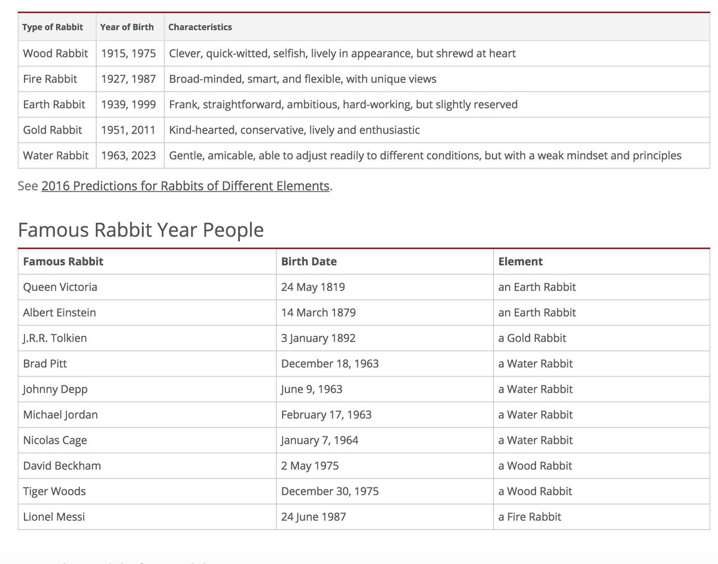Click 'a Fire Rabbit' in Messi's row
The image size is (718, 564).
530,517
